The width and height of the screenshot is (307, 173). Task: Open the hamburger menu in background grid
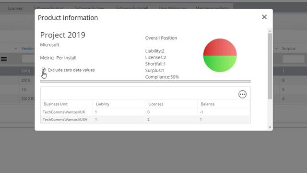click(4, 59)
